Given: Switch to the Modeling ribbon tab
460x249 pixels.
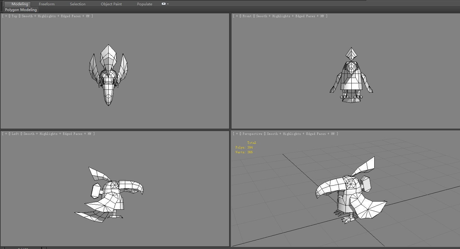Looking at the screenshot, I should point(20,4).
